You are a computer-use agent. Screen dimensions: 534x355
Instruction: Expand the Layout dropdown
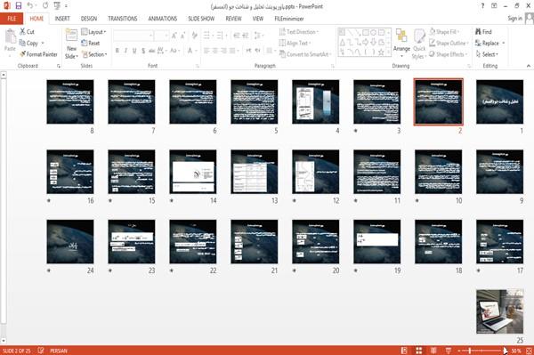[x=93, y=32]
